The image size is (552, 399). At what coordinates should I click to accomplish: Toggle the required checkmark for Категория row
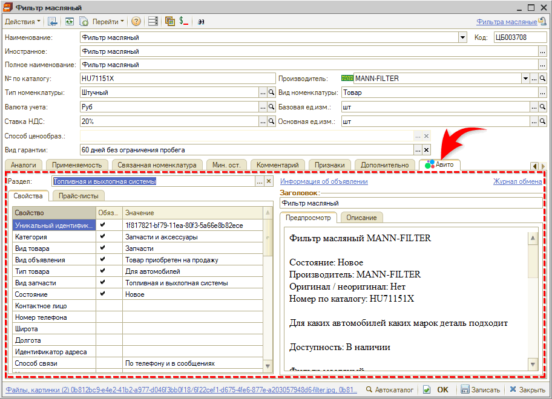pyautogui.click(x=102, y=237)
